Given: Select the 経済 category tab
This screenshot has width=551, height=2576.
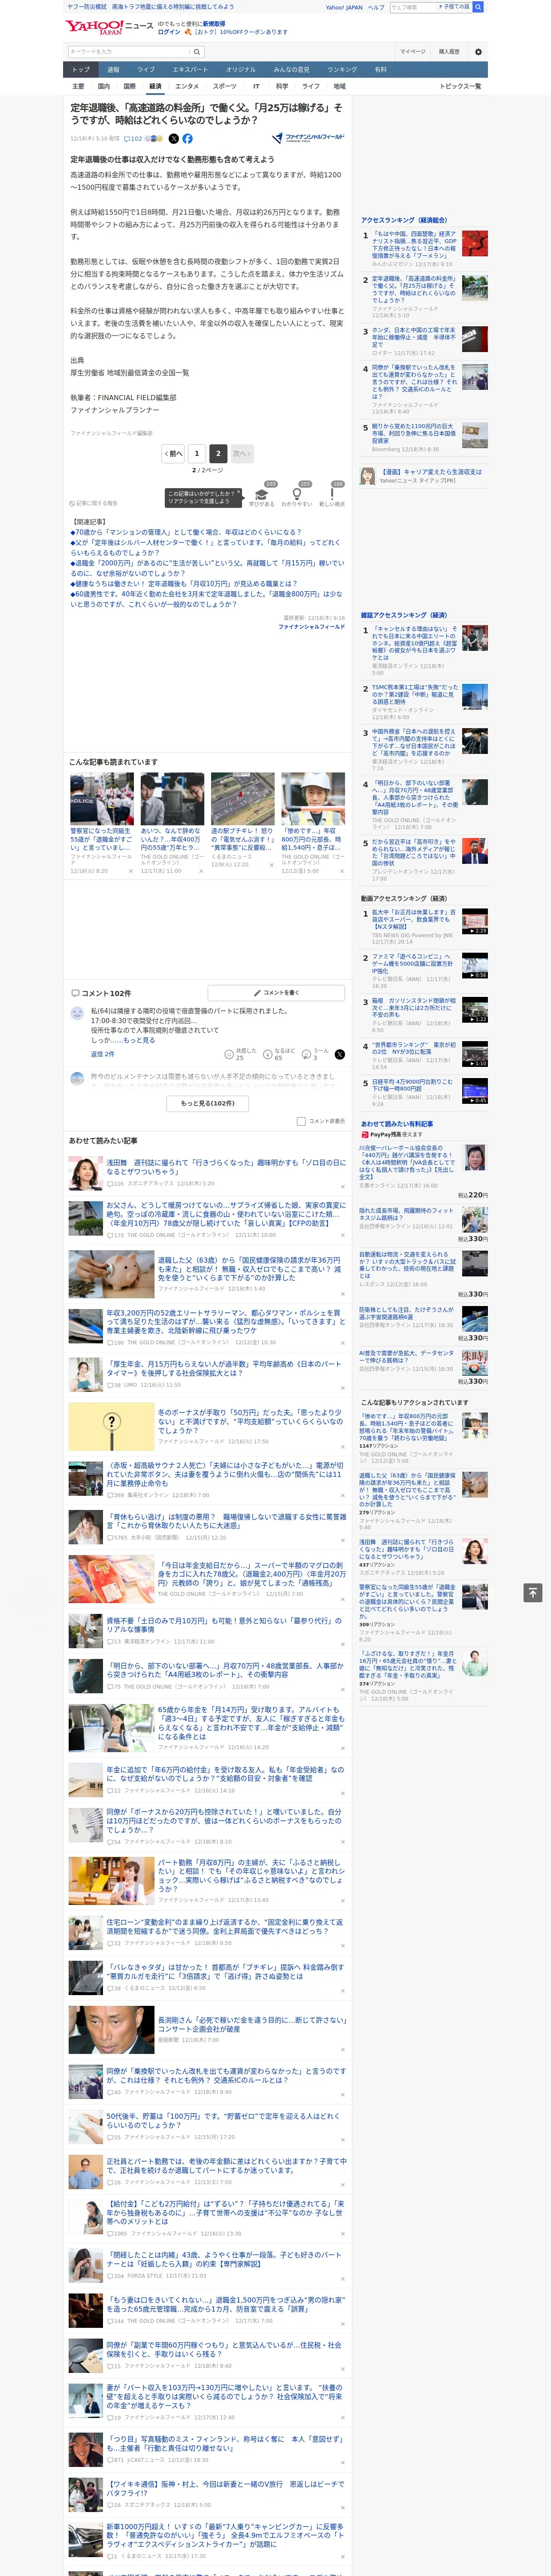Looking at the screenshot, I should tap(155, 86).
